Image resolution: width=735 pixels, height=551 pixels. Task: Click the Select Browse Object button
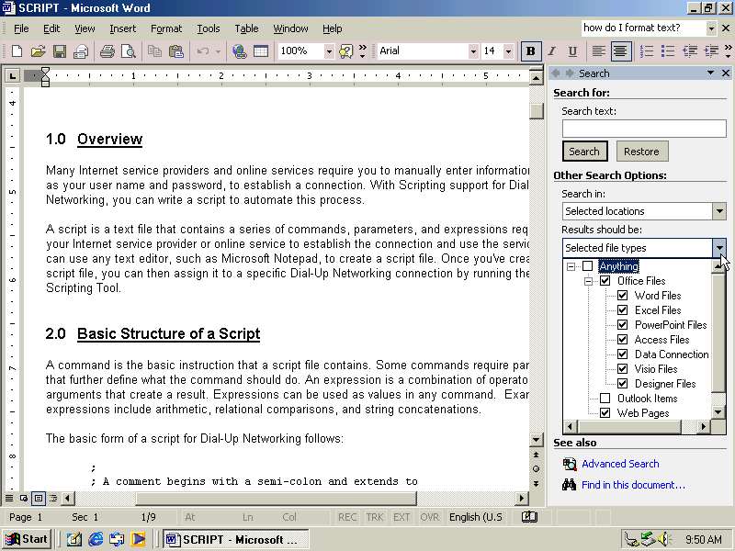[x=537, y=469]
